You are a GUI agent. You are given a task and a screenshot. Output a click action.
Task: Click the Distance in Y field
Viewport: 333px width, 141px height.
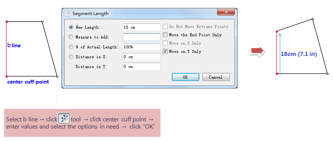tap(142, 67)
